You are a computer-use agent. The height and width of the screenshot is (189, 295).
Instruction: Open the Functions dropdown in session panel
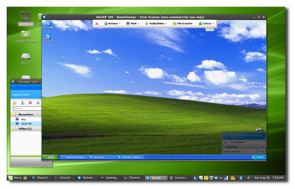pos(238,142)
